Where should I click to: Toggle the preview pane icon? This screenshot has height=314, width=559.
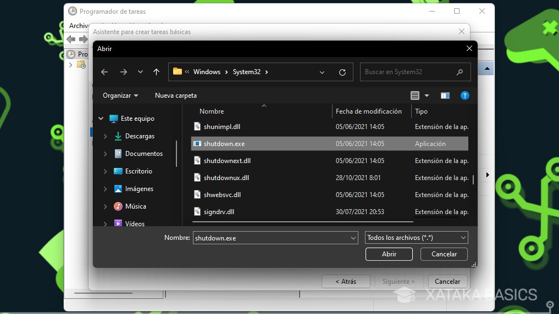(x=445, y=96)
